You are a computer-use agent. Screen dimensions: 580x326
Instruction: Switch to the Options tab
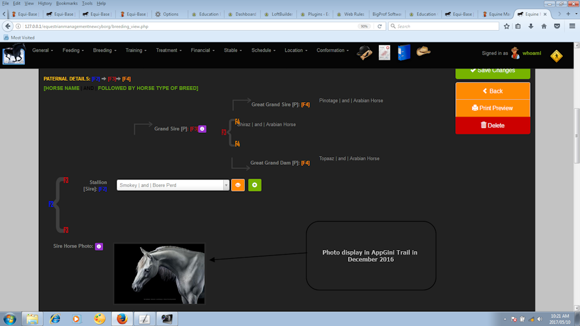(x=170, y=14)
